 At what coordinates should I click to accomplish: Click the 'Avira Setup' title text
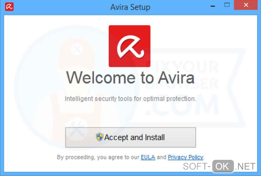pos(130,7)
